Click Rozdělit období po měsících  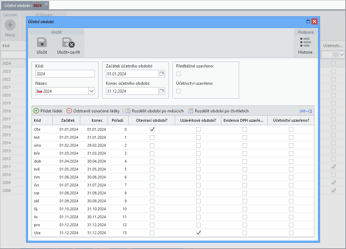click(x=154, y=111)
